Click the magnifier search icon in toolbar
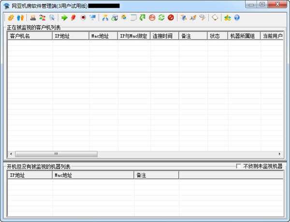290x222 pixels. coord(52,18)
